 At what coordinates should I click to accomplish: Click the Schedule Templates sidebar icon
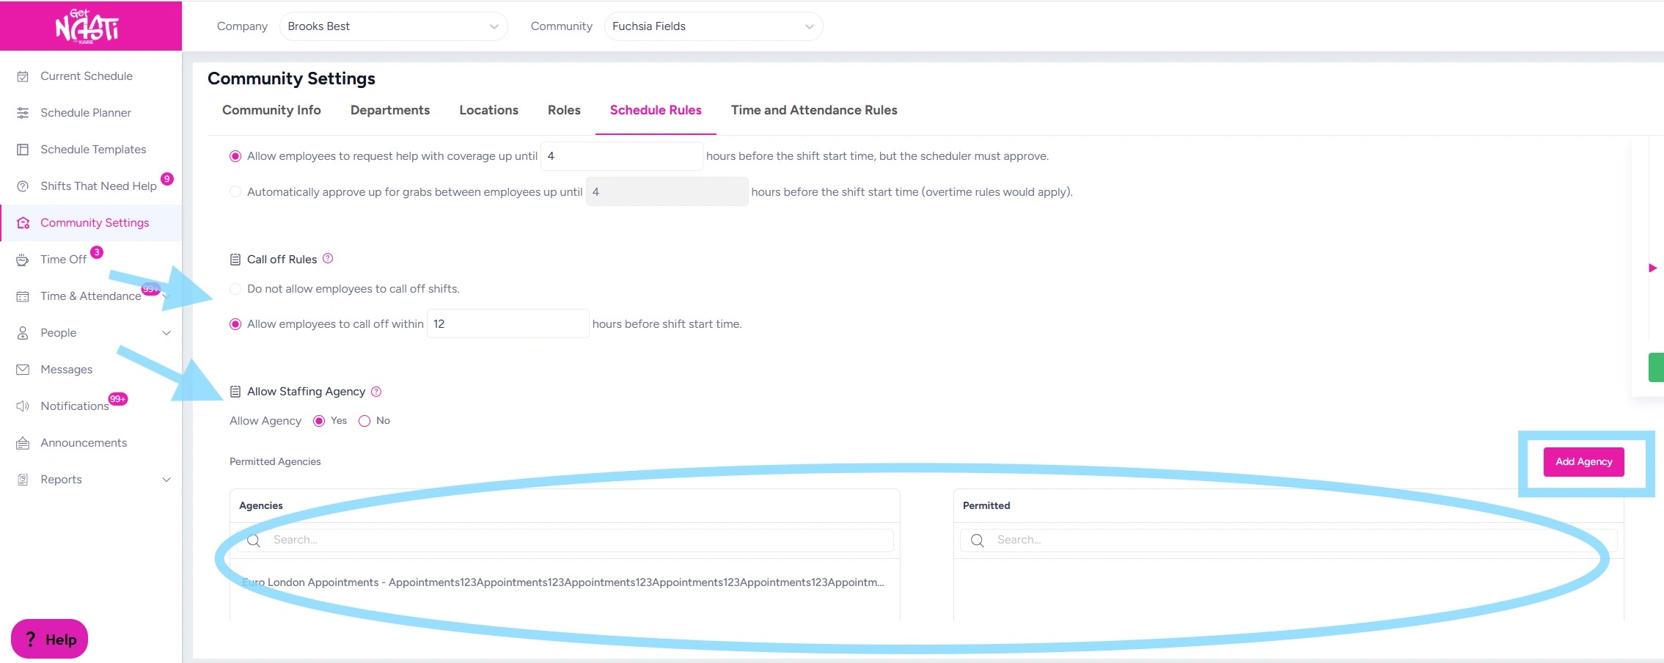click(x=23, y=150)
